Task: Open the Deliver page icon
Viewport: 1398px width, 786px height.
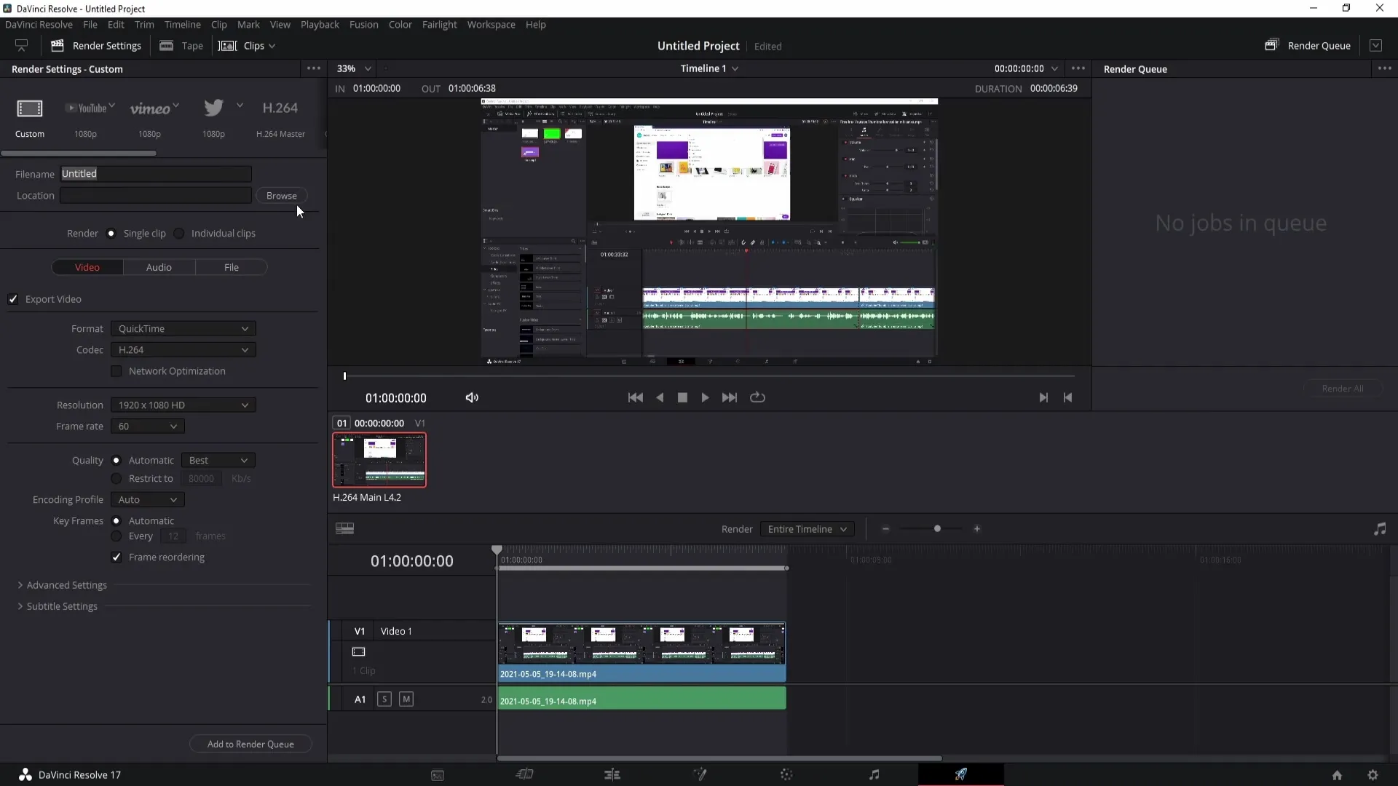Action: point(962,774)
